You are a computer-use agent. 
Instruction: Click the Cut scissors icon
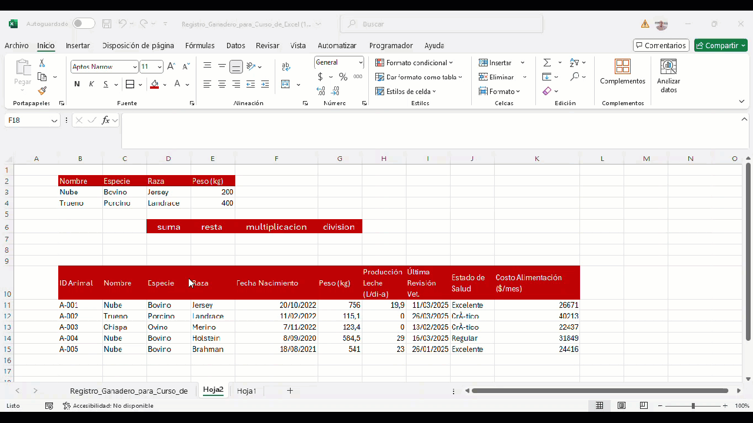(42, 63)
